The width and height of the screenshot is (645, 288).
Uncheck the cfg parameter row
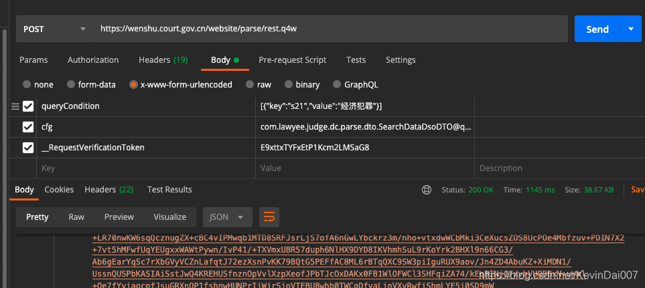tap(28, 127)
